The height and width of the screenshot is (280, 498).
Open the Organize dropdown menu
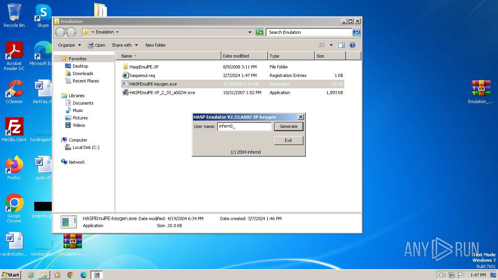[69, 45]
